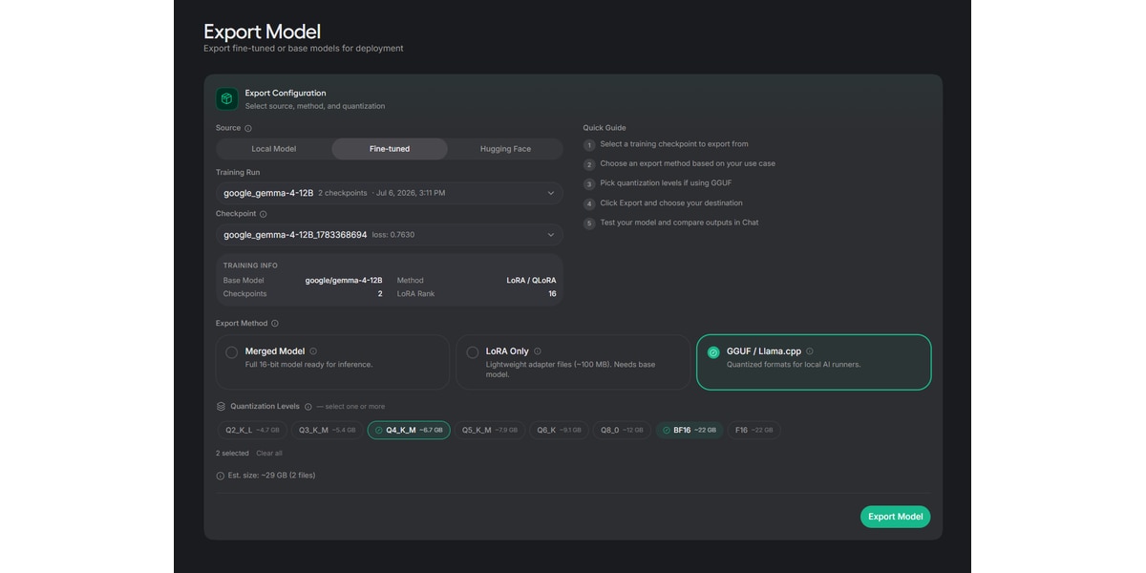Click the LoRA Rank value 16
Screen dimensions: 1146x573
pos(552,294)
